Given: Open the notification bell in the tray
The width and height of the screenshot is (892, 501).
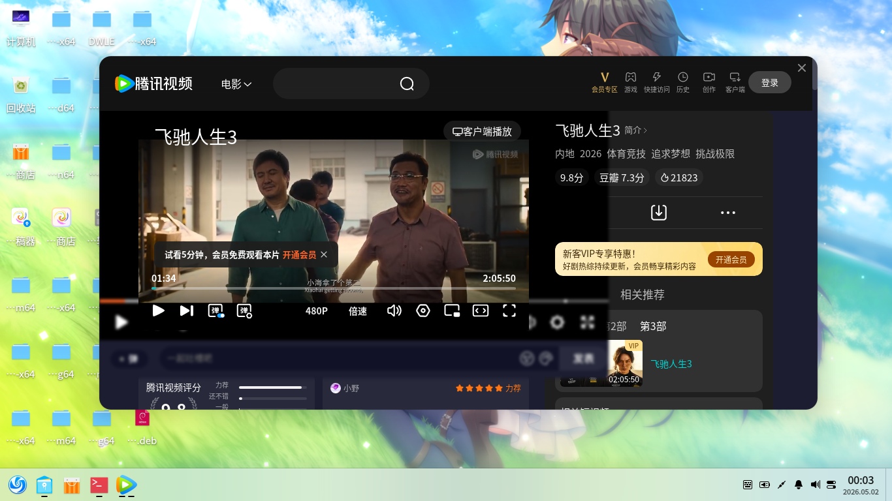Looking at the screenshot, I should pyautogui.click(x=799, y=485).
